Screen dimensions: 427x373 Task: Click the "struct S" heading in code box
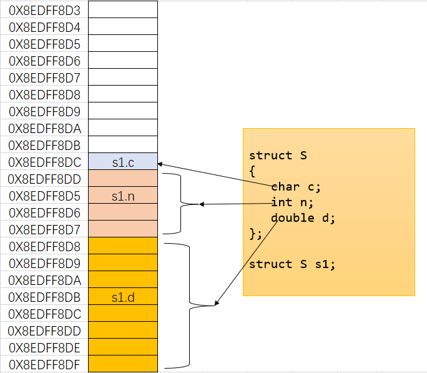click(x=278, y=156)
